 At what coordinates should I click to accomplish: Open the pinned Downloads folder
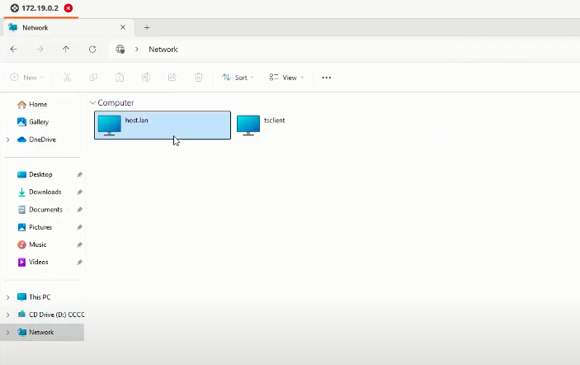(40, 192)
